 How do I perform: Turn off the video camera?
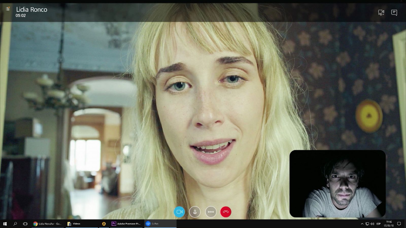[179, 212]
